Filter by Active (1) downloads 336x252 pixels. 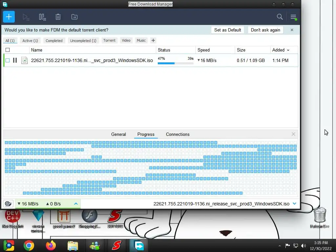(x=30, y=41)
